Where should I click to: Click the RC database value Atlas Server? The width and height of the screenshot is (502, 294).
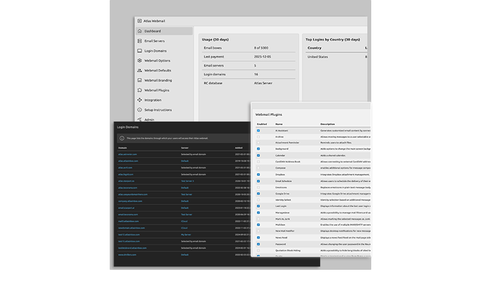[263, 83]
